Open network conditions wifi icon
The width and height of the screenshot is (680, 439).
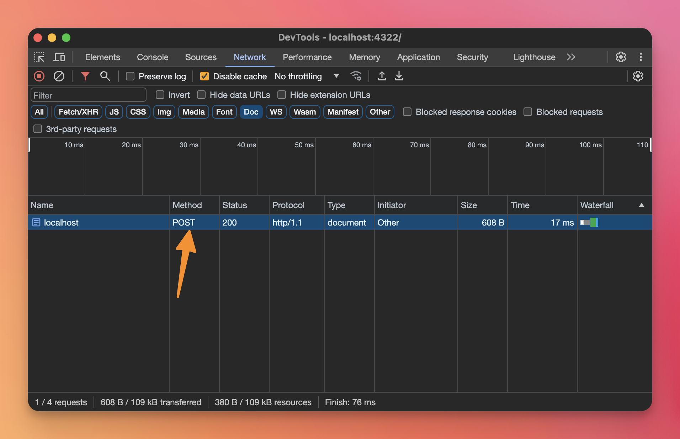pyautogui.click(x=356, y=76)
